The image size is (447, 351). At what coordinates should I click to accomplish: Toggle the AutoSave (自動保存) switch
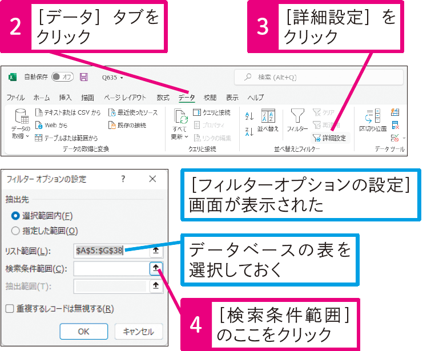point(62,76)
